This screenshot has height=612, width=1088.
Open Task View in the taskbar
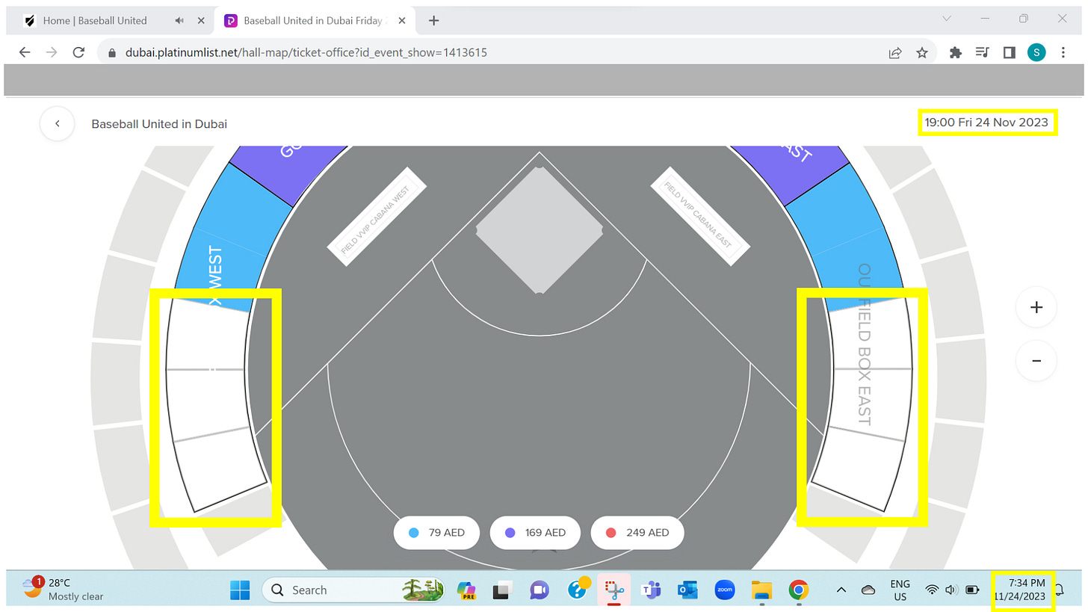click(x=502, y=590)
